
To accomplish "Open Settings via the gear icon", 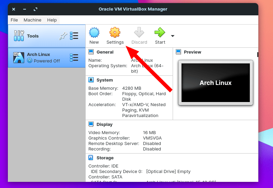I will [115, 33].
